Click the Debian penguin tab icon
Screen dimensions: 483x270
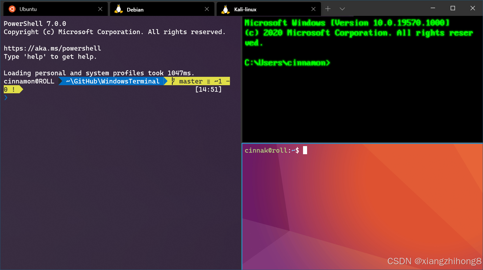[x=118, y=9]
